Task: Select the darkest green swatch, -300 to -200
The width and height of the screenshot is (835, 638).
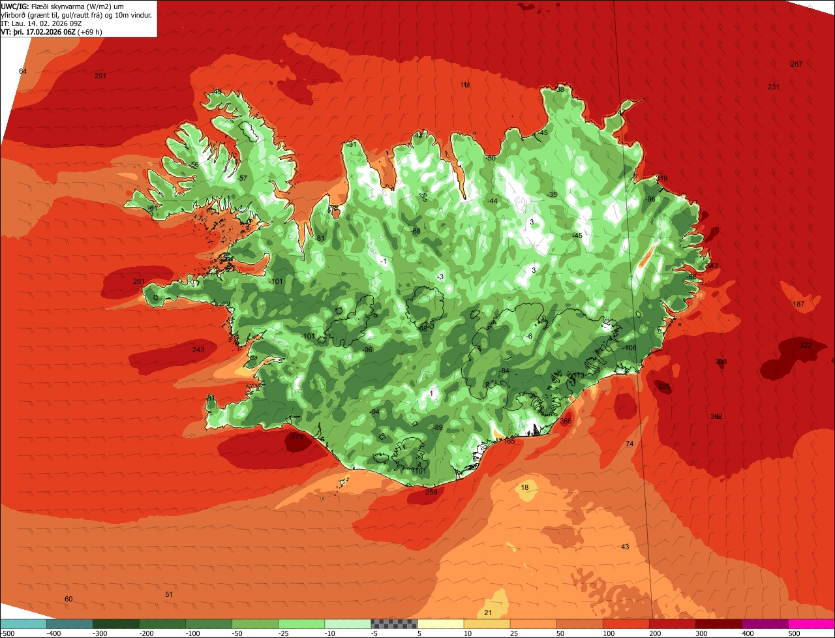Action: [116, 624]
